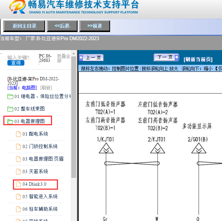Click the twisted-pair symbol between KJT01 wires

point(132,164)
